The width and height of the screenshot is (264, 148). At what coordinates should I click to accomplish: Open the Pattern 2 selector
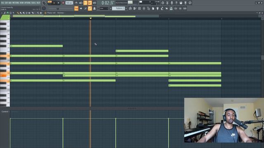pyautogui.click(x=118, y=8)
